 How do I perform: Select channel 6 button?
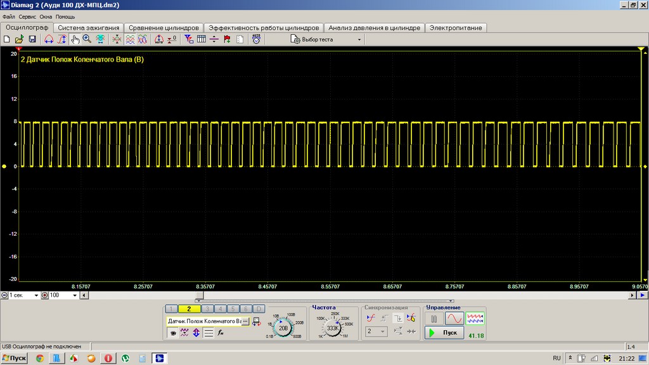(x=246, y=309)
